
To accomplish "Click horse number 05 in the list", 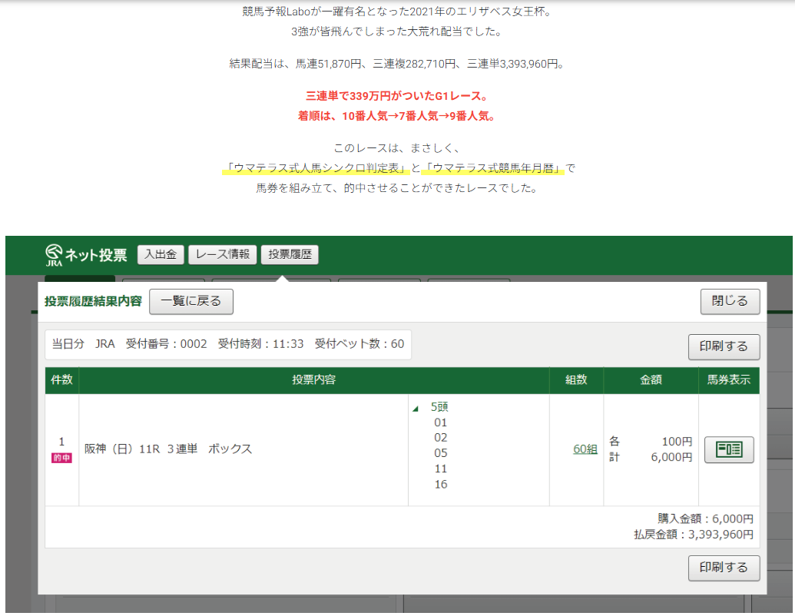I will 441,453.
